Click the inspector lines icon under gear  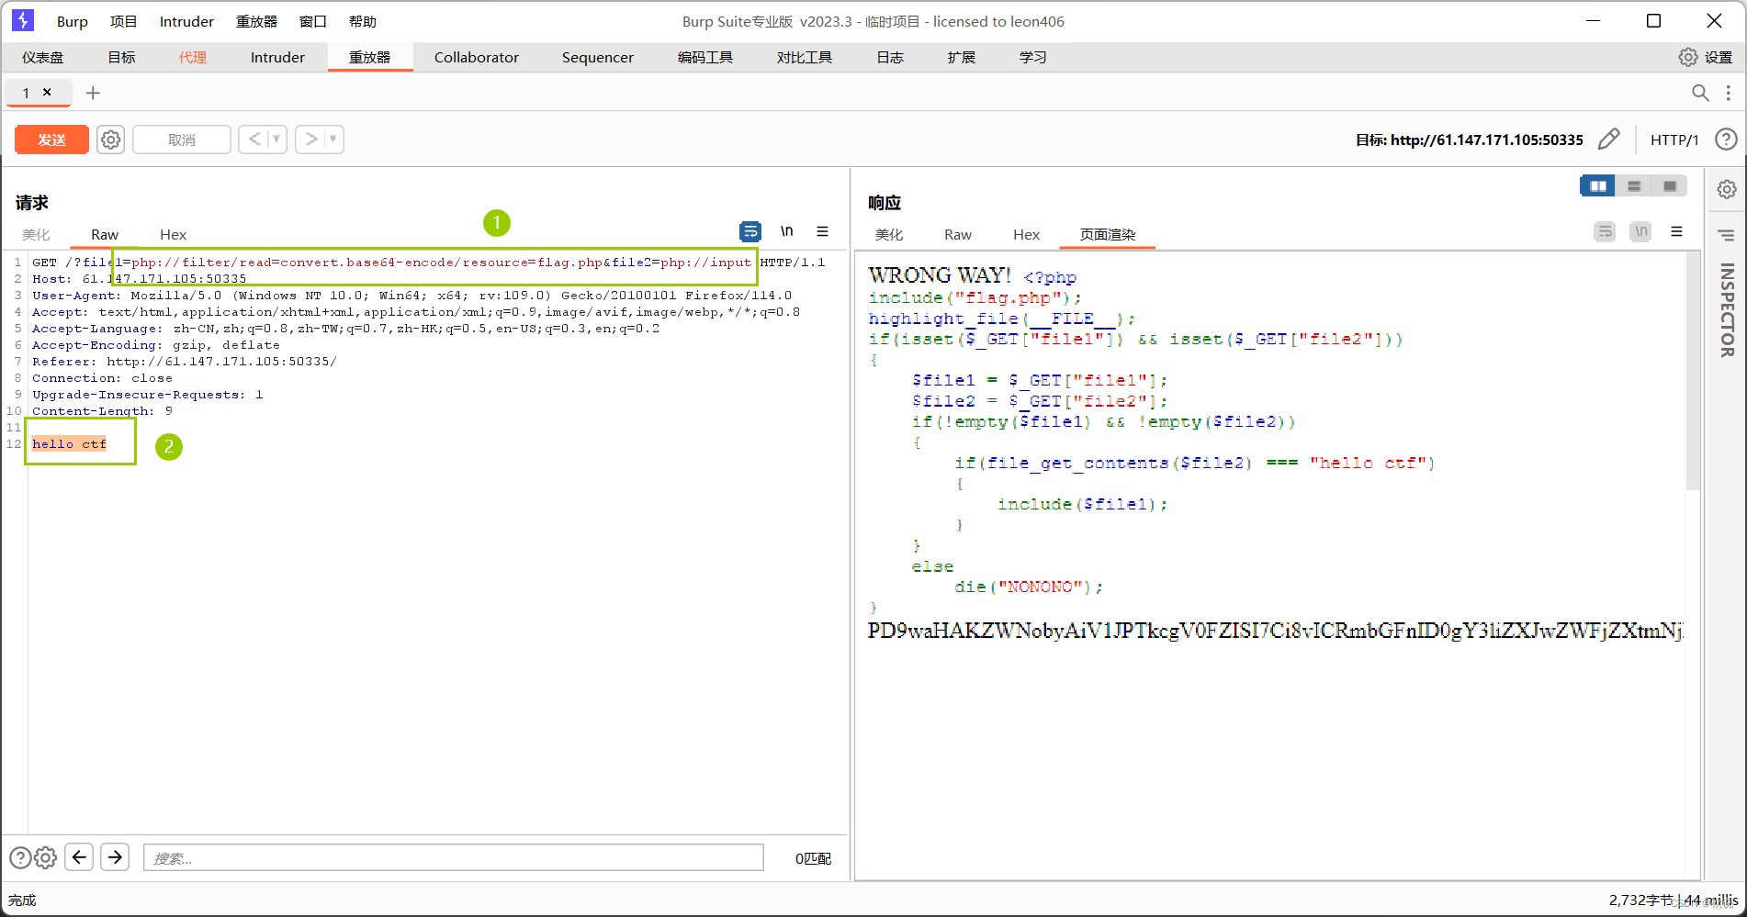coord(1727,235)
